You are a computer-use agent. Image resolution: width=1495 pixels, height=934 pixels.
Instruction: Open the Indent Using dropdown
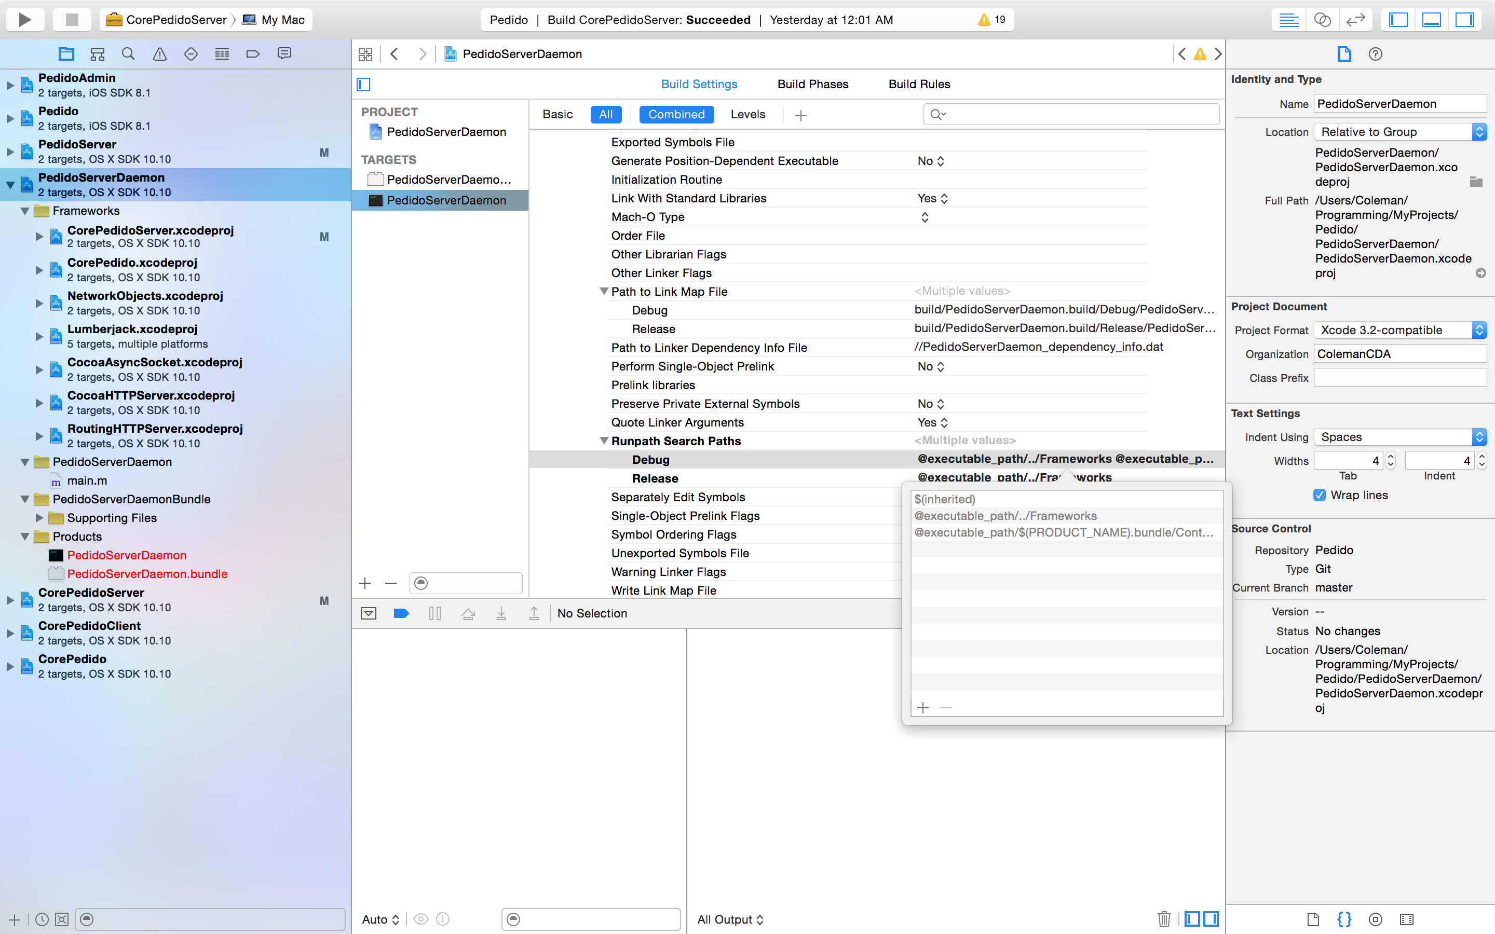coord(1400,437)
